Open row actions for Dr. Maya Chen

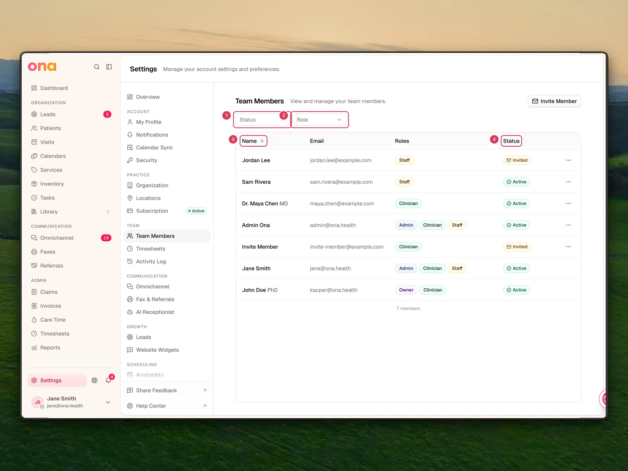coord(568,204)
